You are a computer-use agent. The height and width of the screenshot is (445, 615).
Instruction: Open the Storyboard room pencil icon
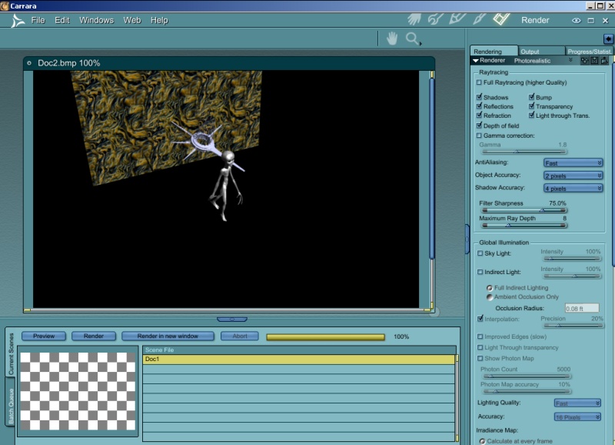coord(458,19)
